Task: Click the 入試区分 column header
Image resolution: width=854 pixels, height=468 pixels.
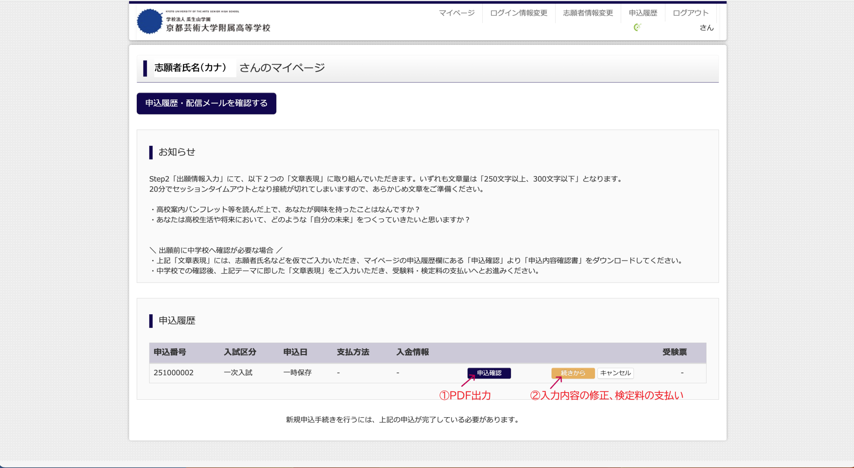Action: click(x=240, y=352)
